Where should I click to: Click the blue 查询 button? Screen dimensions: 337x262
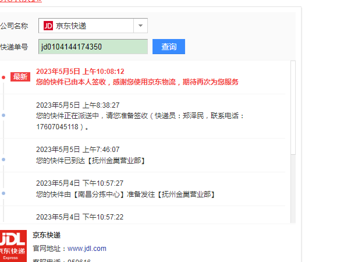(169, 47)
